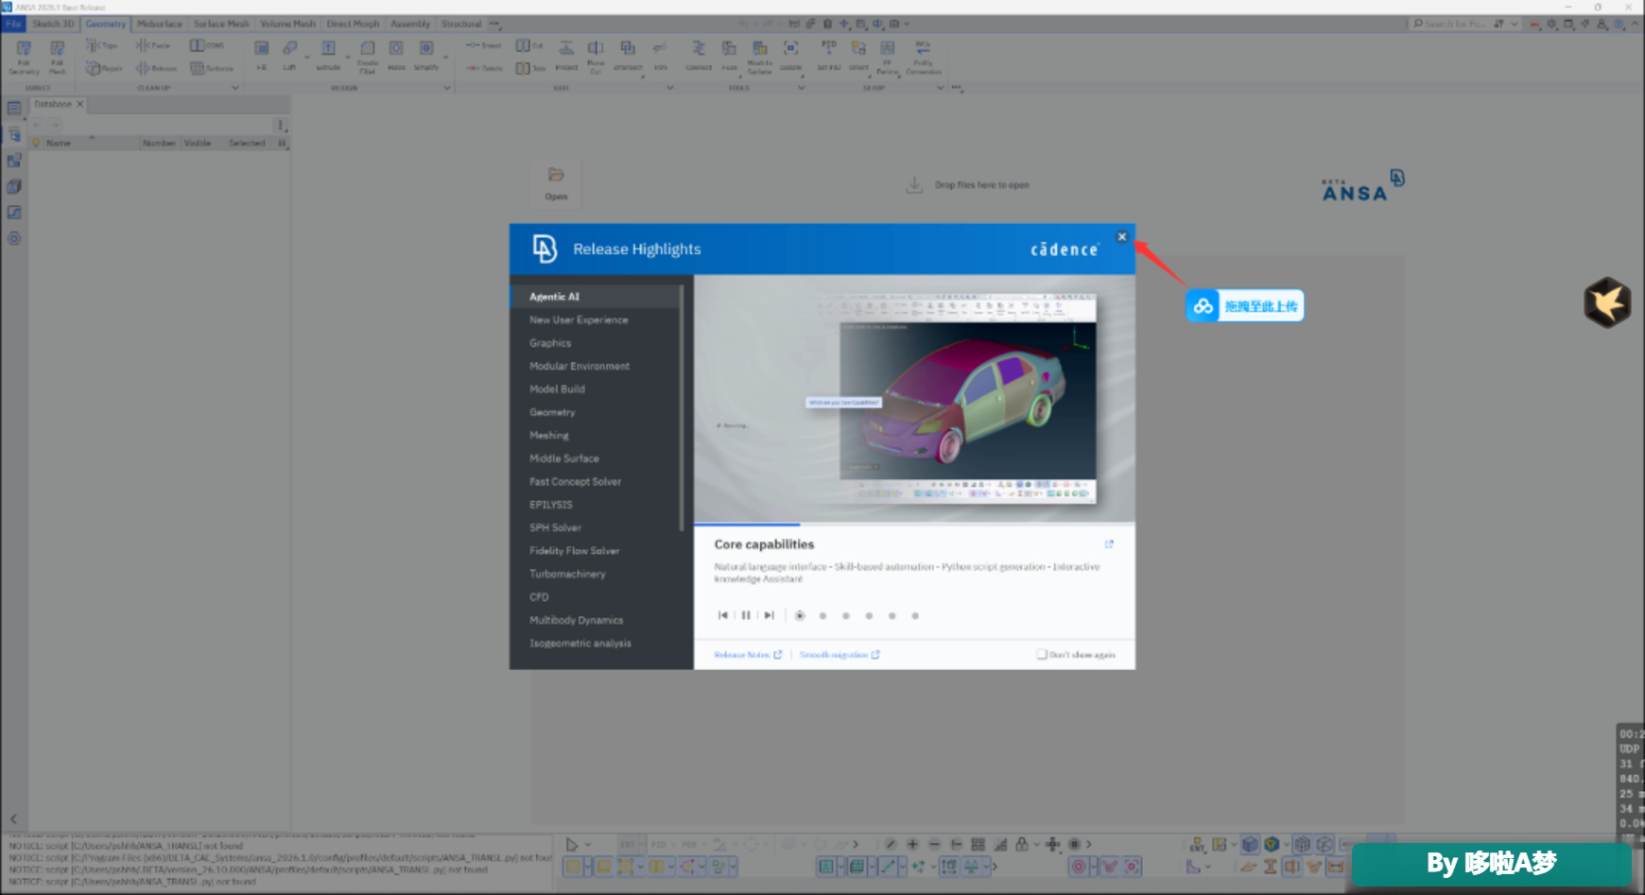The image size is (1645, 895).
Task: Select the second slide indicator dot
Action: (x=822, y=616)
